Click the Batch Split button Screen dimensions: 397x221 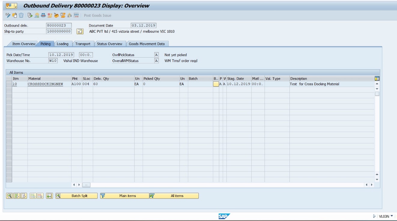point(77,196)
